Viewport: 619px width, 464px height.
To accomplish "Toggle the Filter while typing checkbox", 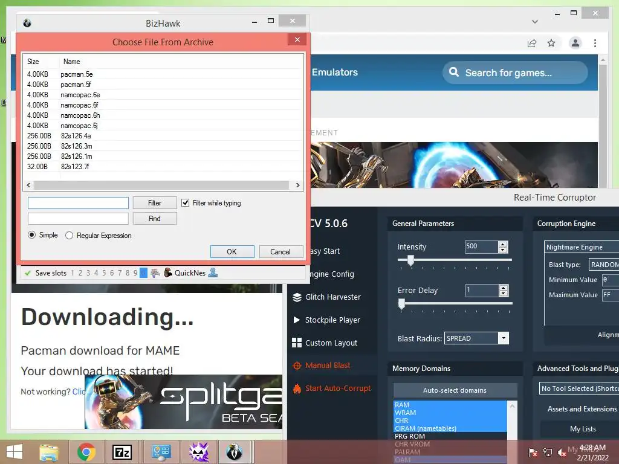I will point(185,203).
